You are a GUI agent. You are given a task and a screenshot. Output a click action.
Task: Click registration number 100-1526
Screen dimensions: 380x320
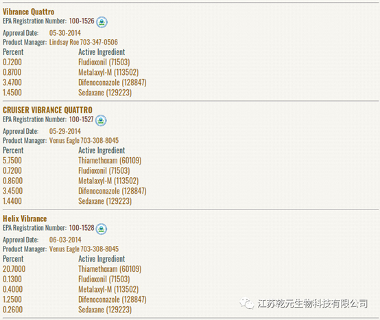click(x=82, y=21)
